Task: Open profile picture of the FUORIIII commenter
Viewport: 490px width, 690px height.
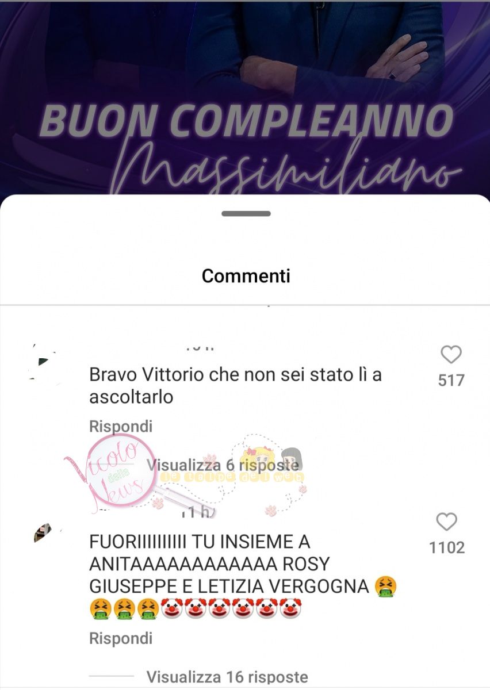Action: (43, 533)
